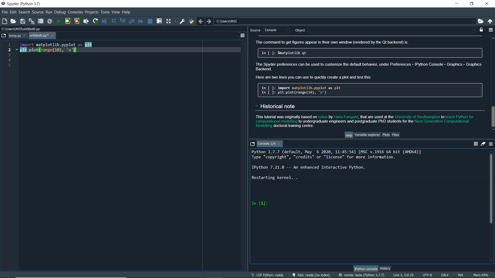Open Preferences via the wrench icon
Screen dimensions: 495x278
point(182,21)
